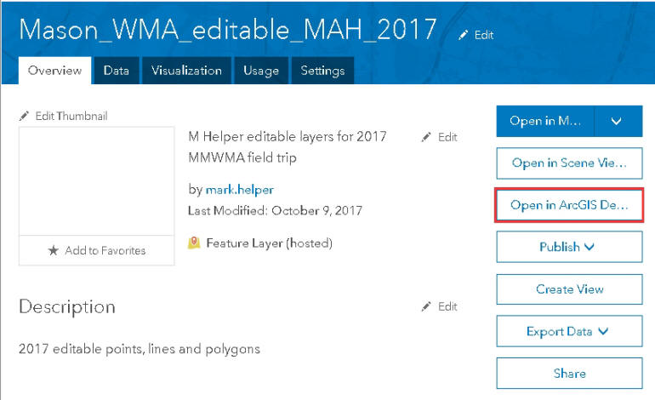This screenshot has width=655, height=400.
Task: Select the Overview tab
Action: click(54, 71)
